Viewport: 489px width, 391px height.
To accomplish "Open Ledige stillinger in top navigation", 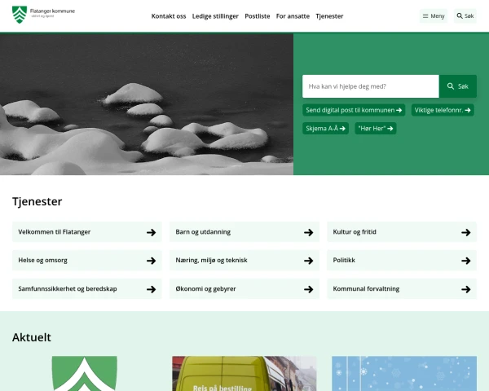I will 215,16.
